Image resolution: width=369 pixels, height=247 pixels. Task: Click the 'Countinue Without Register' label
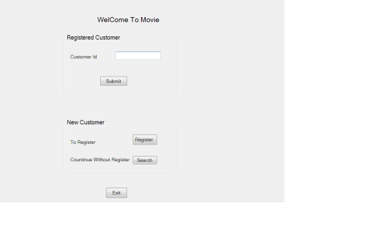pos(100,160)
